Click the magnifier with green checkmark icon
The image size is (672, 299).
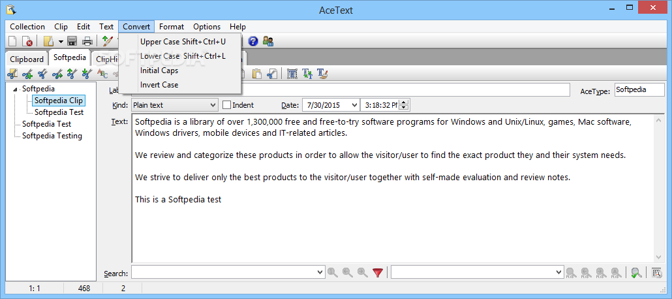636,272
